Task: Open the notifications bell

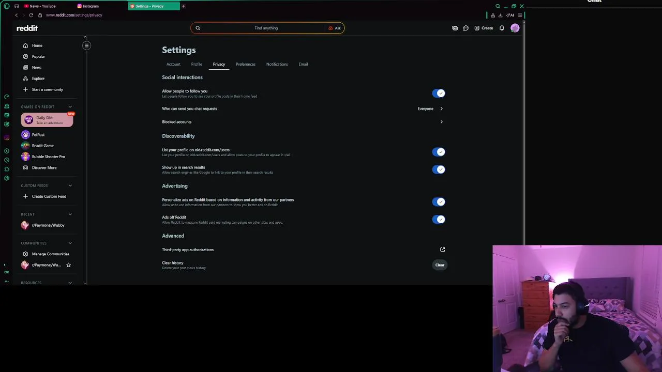Action: coord(502,28)
